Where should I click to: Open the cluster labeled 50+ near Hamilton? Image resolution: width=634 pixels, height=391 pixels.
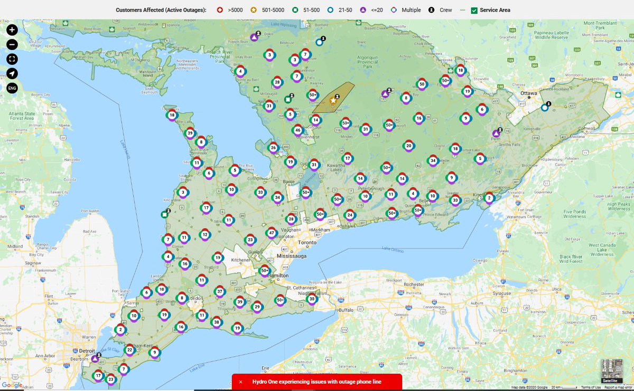[x=265, y=271]
